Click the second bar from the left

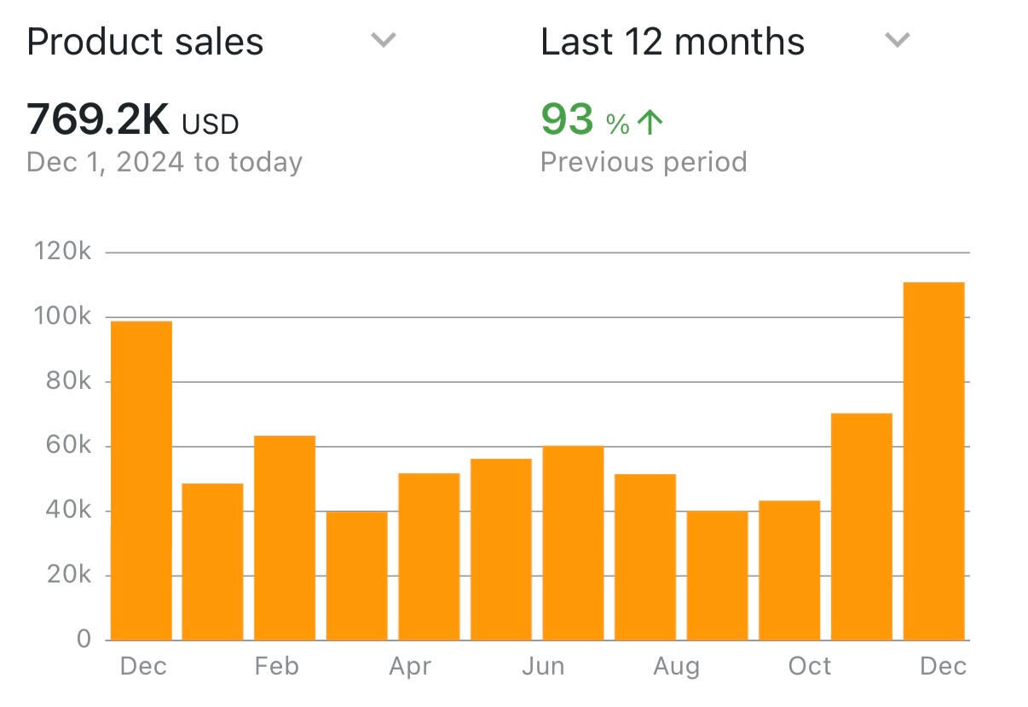[x=213, y=561]
